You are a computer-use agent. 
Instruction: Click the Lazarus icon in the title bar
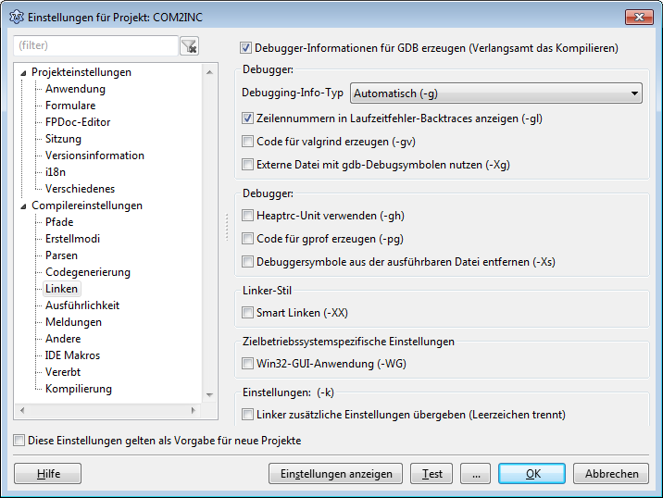tap(16, 17)
